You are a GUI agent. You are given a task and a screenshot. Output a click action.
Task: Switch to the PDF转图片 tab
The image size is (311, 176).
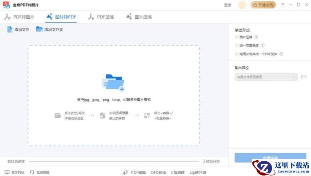pos(19,17)
